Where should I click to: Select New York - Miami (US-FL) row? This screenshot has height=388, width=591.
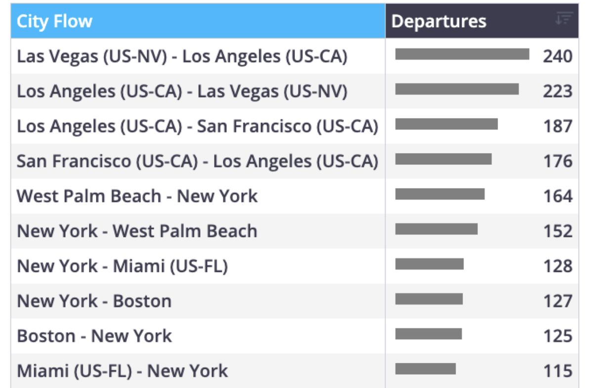tap(295, 266)
